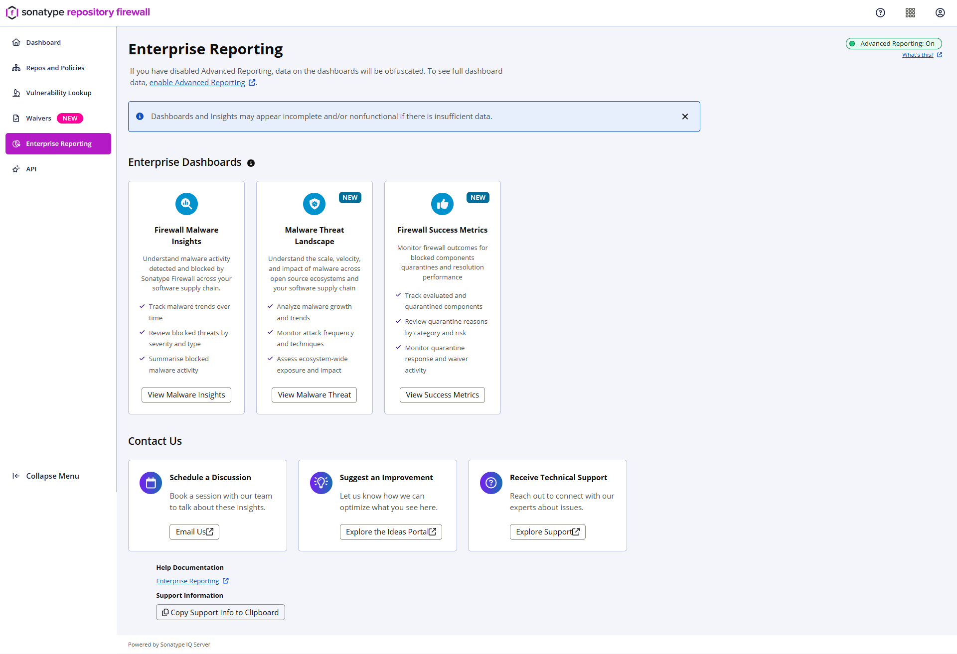
Task: Open the Waivers page
Action: click(x=58, y=118)
